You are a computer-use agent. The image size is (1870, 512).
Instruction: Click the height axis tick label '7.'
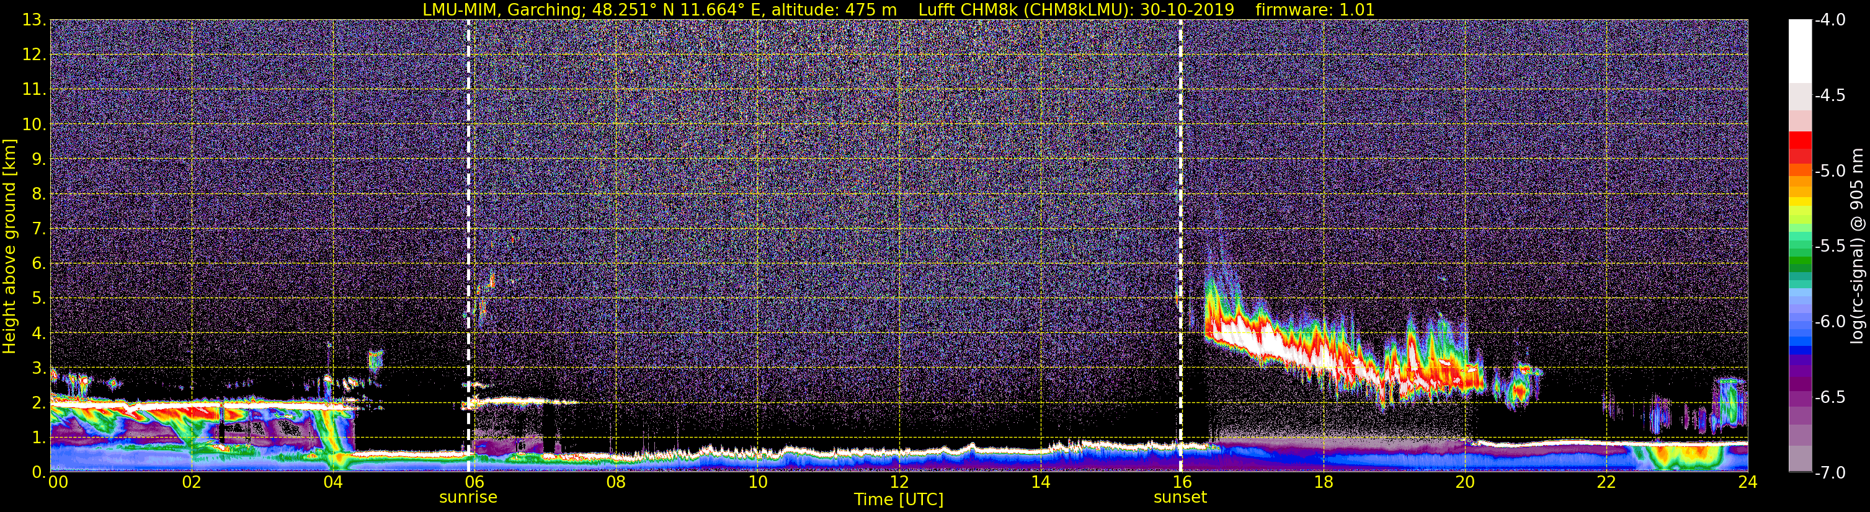pos(39,229)
